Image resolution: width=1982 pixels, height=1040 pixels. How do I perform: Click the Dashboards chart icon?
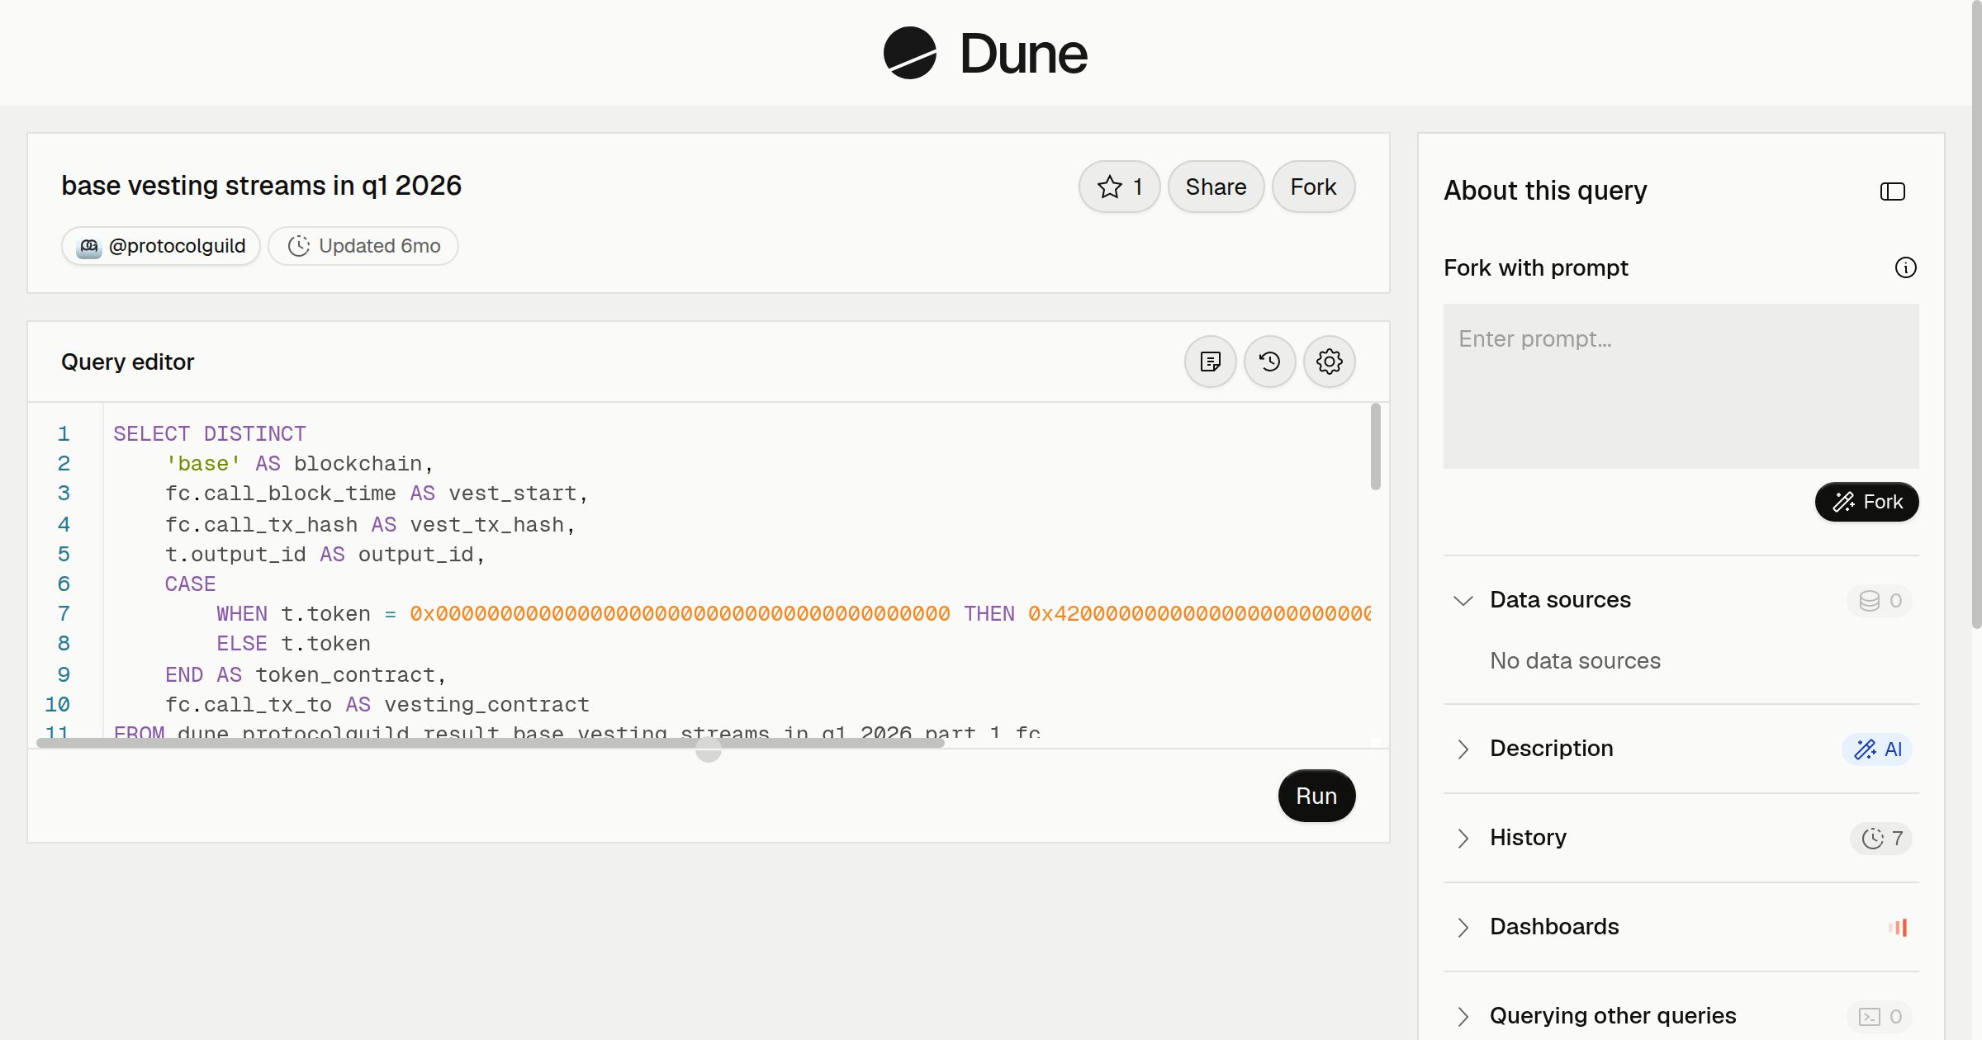coord(1898,928)
